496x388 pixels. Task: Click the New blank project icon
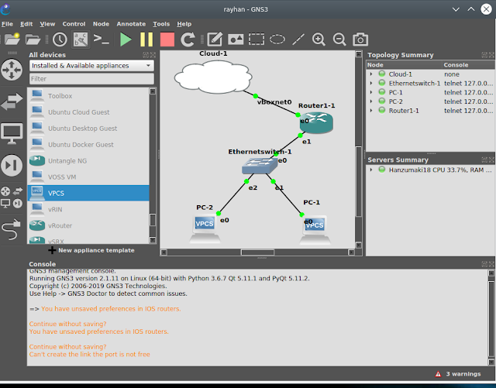[12, 39]
